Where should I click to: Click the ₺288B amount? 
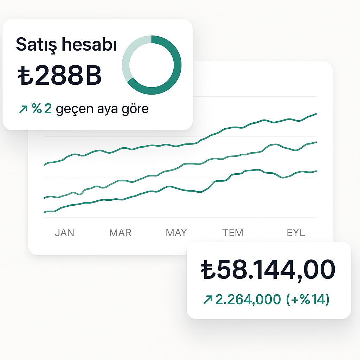pos(59,75)
